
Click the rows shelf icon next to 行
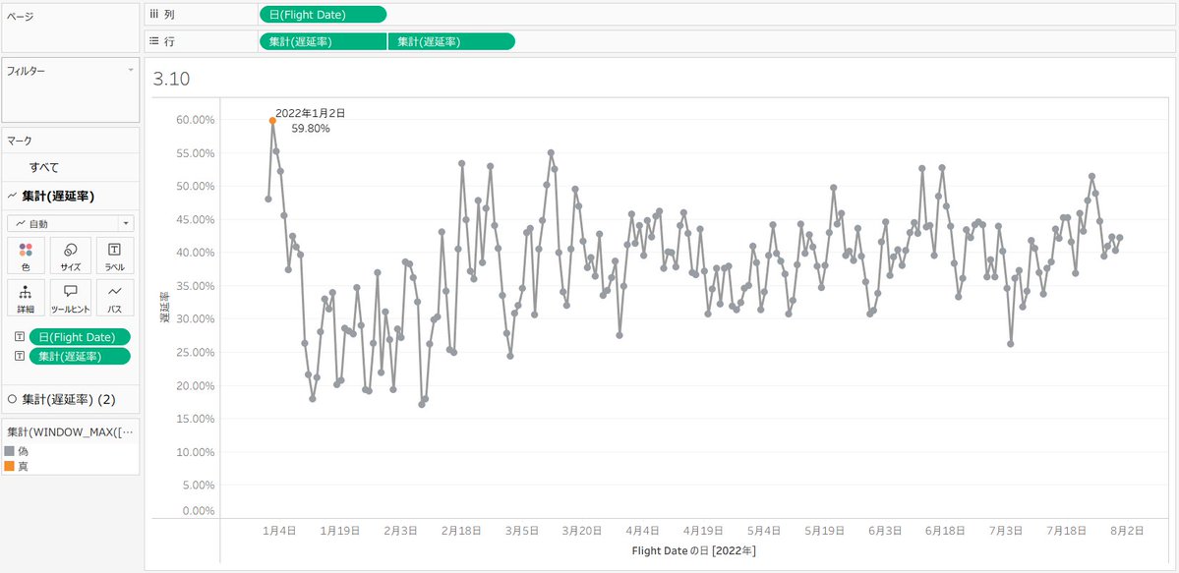pos(154,41)
